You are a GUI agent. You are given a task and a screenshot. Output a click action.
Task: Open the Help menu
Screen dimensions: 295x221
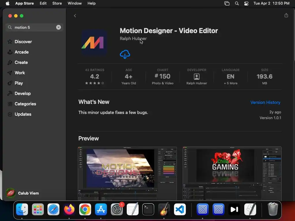91,3
